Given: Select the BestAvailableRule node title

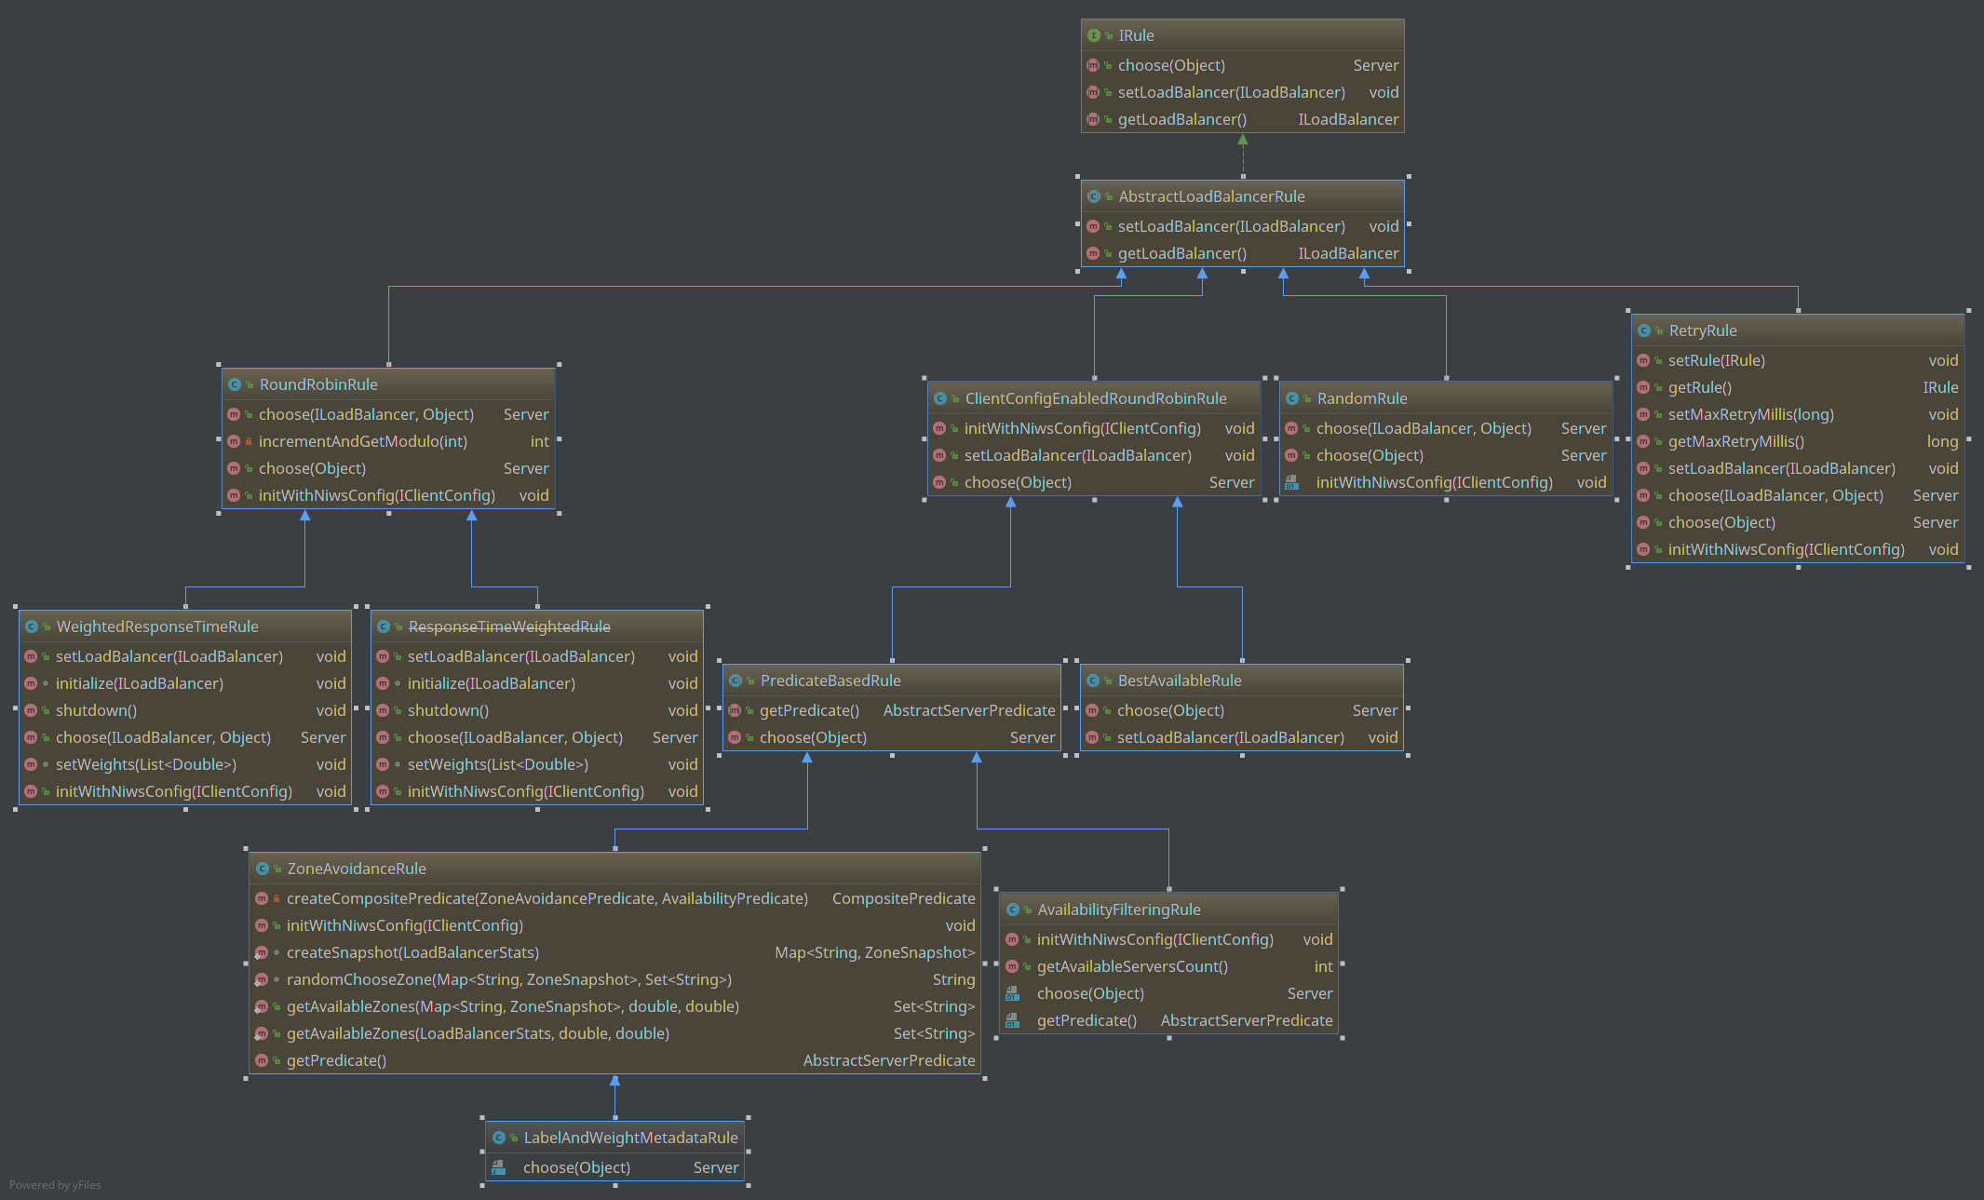Looking at the screenshot, I should tap(1180, 681).
